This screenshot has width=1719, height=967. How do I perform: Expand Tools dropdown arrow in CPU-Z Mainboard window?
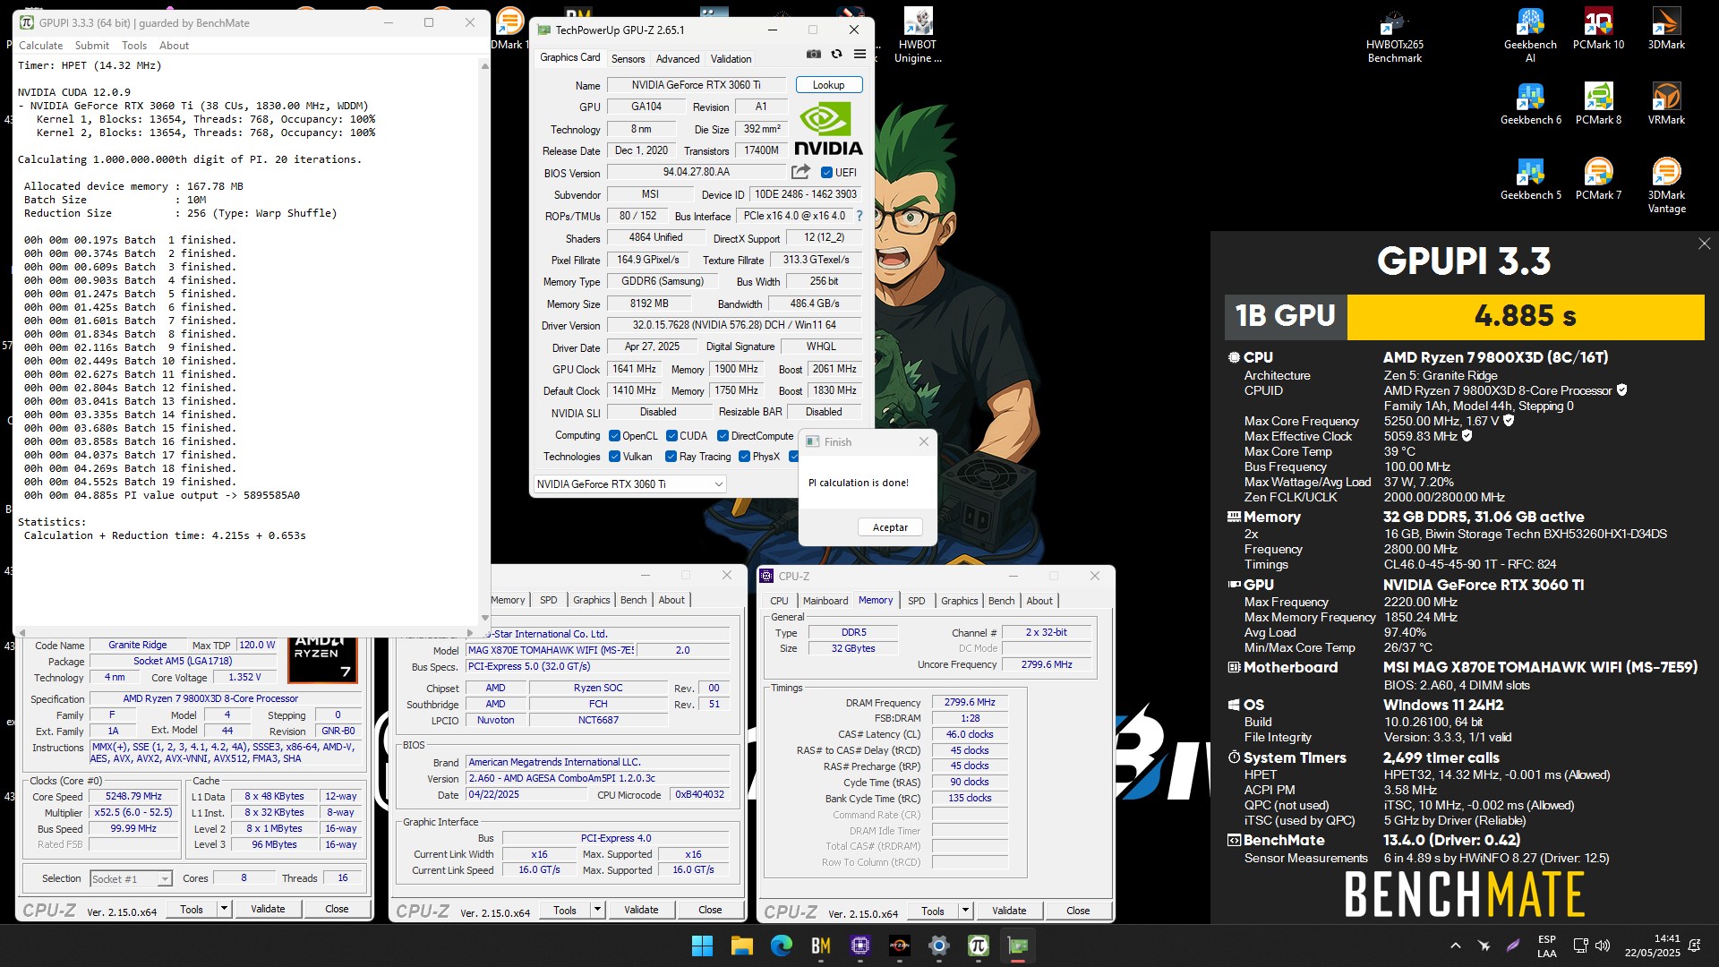597,910
